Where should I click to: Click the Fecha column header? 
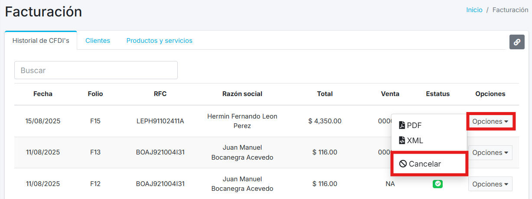(x=43, y=94)
